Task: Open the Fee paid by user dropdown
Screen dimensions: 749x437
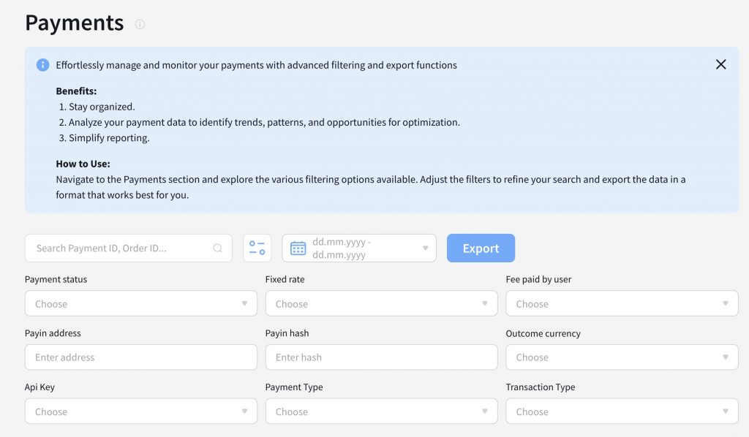Action: [x=622, y=303]
